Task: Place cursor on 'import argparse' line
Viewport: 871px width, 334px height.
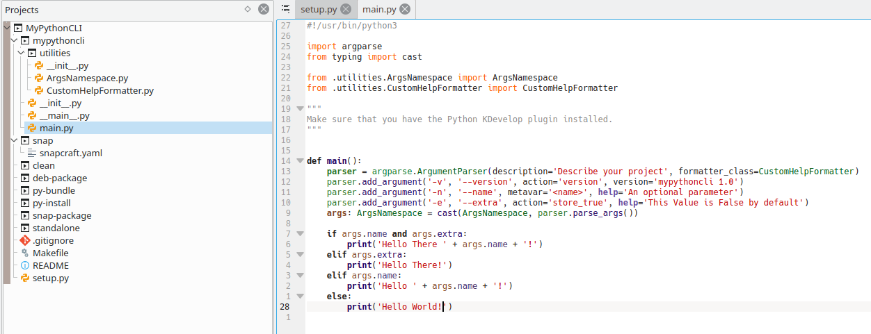Action: click(x=344, y=47)
